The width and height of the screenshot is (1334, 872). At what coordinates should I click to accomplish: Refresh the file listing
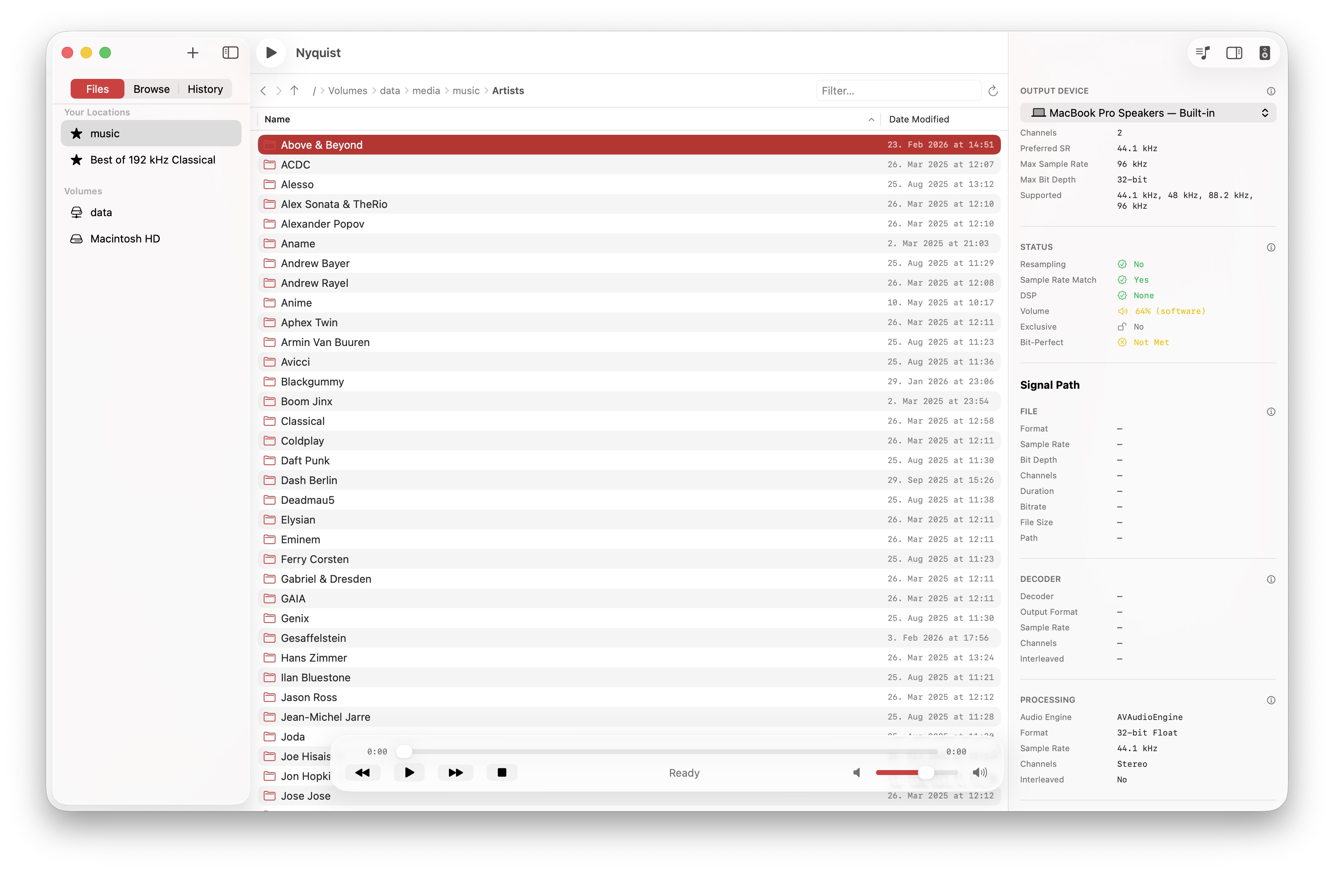point(993,91)
